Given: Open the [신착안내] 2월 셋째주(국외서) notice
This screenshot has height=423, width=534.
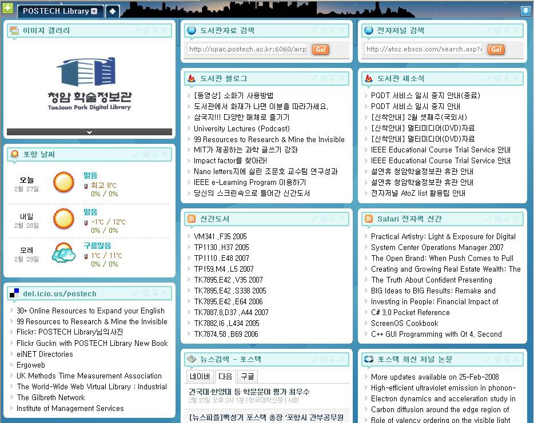Looking at the screenshot, I should [419, 118].
